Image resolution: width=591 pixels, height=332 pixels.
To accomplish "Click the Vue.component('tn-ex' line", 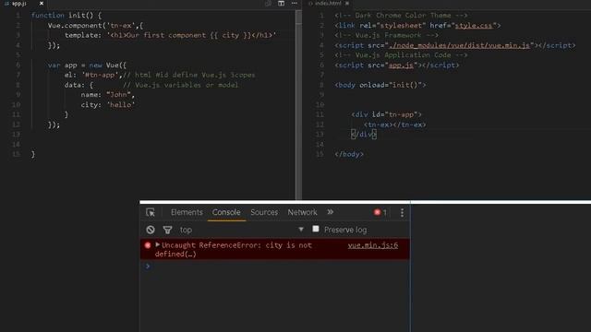I will (95, 26).
